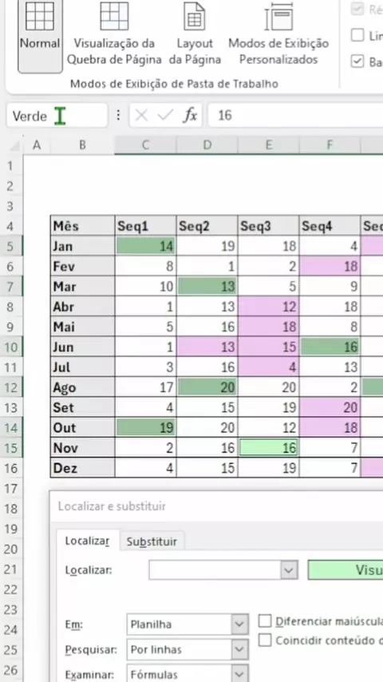
Task: Select the Localizar tab
Action: coord(87,541)
